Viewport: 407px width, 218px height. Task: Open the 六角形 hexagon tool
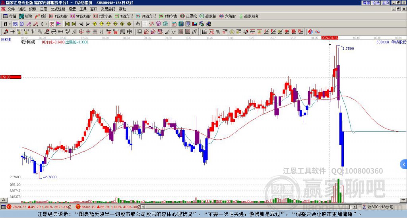pos(228,16)
